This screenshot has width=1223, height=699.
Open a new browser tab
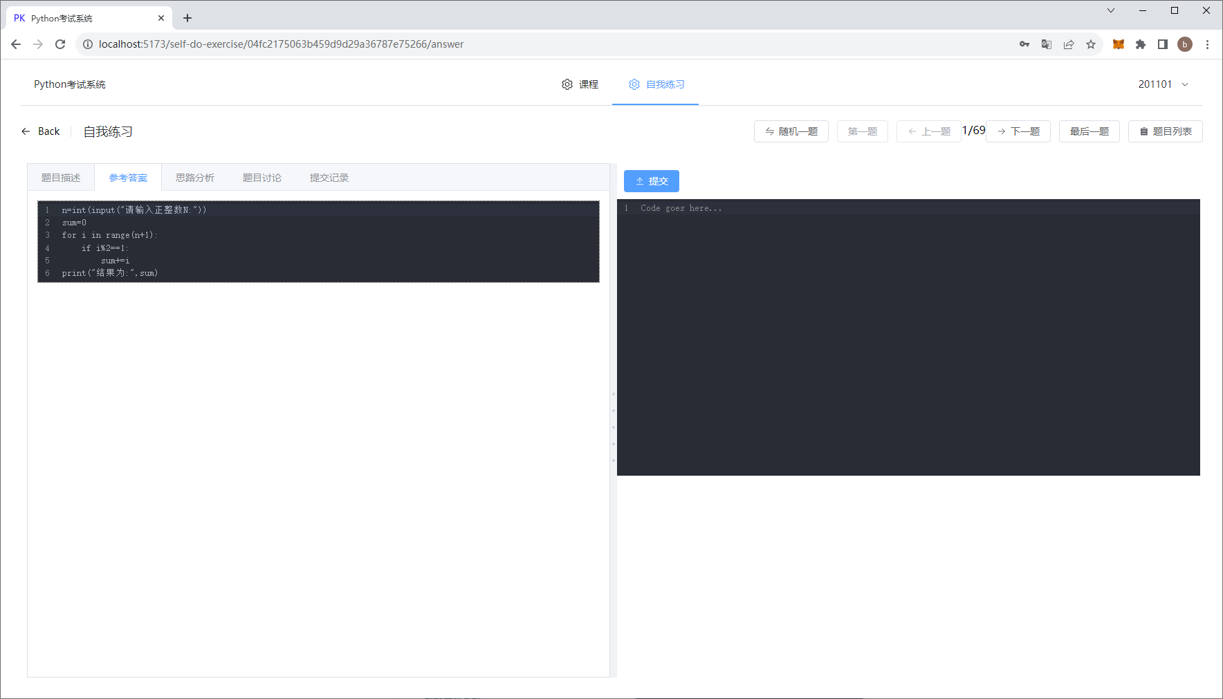(x=187, y=18)
